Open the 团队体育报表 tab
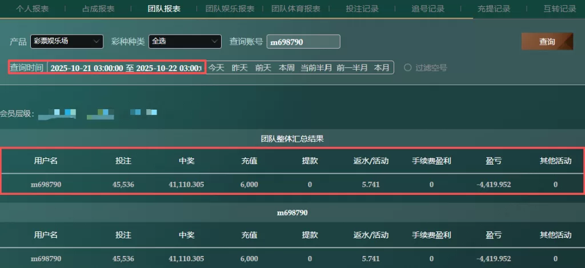The height and width of the screenshot is (268, 585). point(295,9)
